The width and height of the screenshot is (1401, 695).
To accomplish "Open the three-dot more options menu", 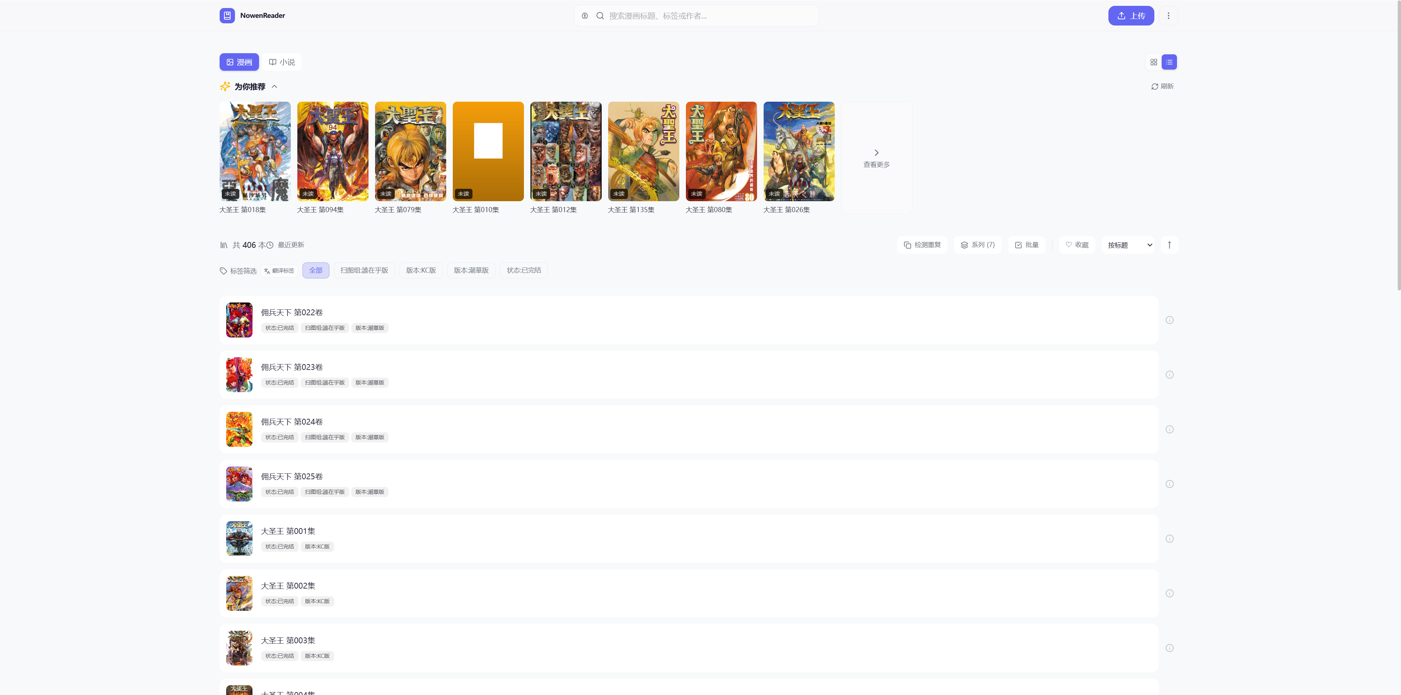I will pos(1168,16).
